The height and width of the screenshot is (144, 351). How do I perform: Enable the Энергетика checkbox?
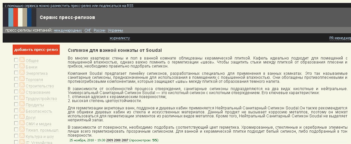[16, 72]
